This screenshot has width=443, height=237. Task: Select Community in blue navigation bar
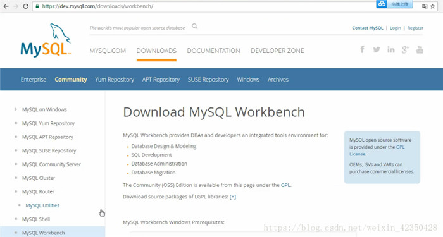71,80
